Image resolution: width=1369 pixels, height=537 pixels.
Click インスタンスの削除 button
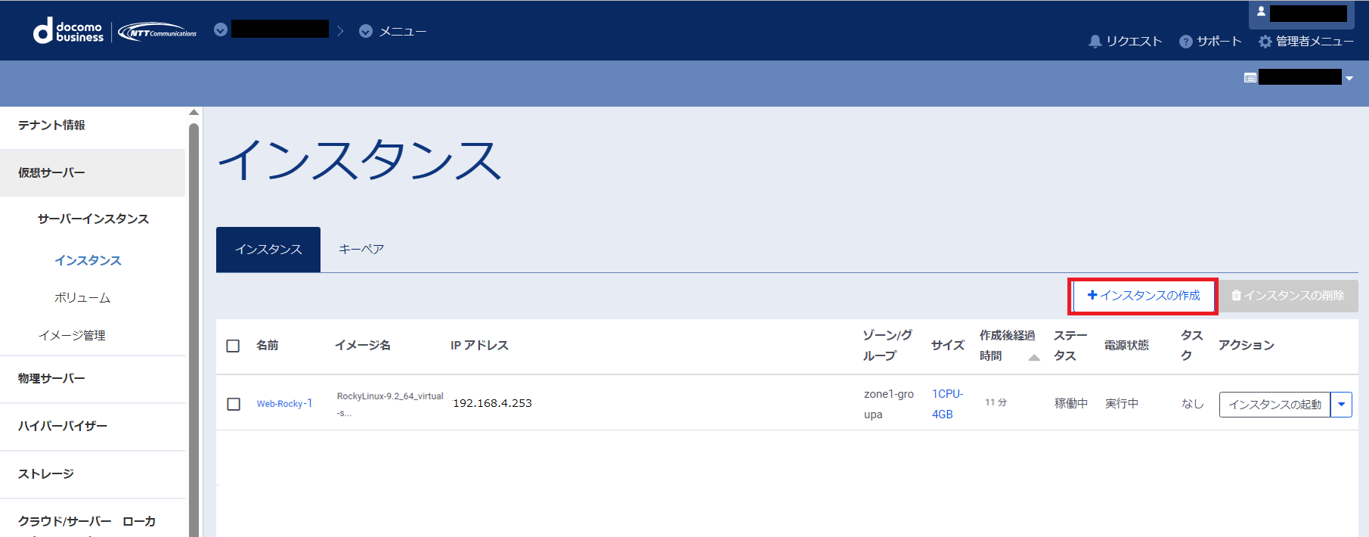point(1287,296)
